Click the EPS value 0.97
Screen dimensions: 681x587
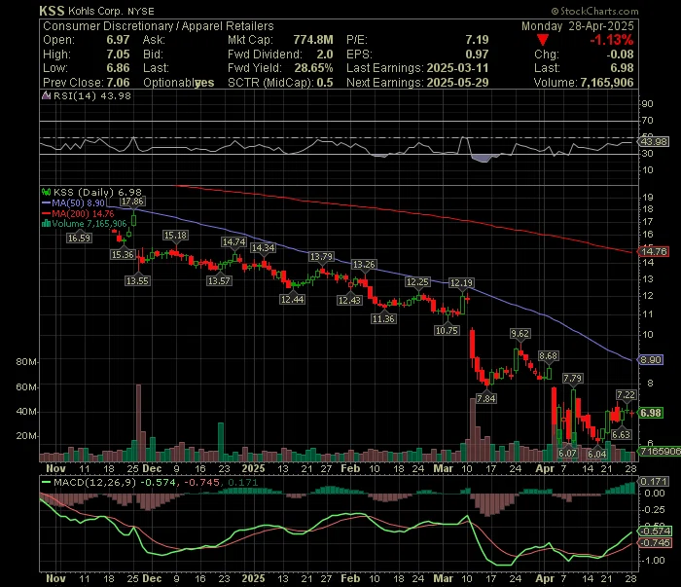tap(478, 55)
